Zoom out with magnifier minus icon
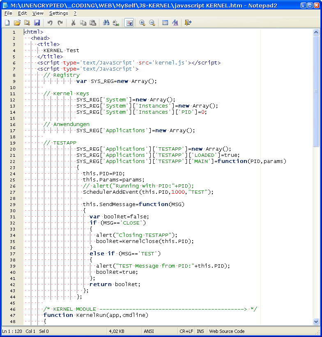Image resolution: width=322 pixels, height=337 pixels. 152,23
